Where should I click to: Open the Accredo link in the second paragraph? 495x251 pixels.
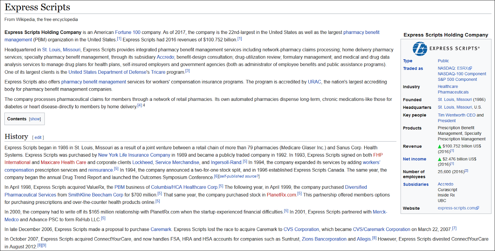click(166, 57)
